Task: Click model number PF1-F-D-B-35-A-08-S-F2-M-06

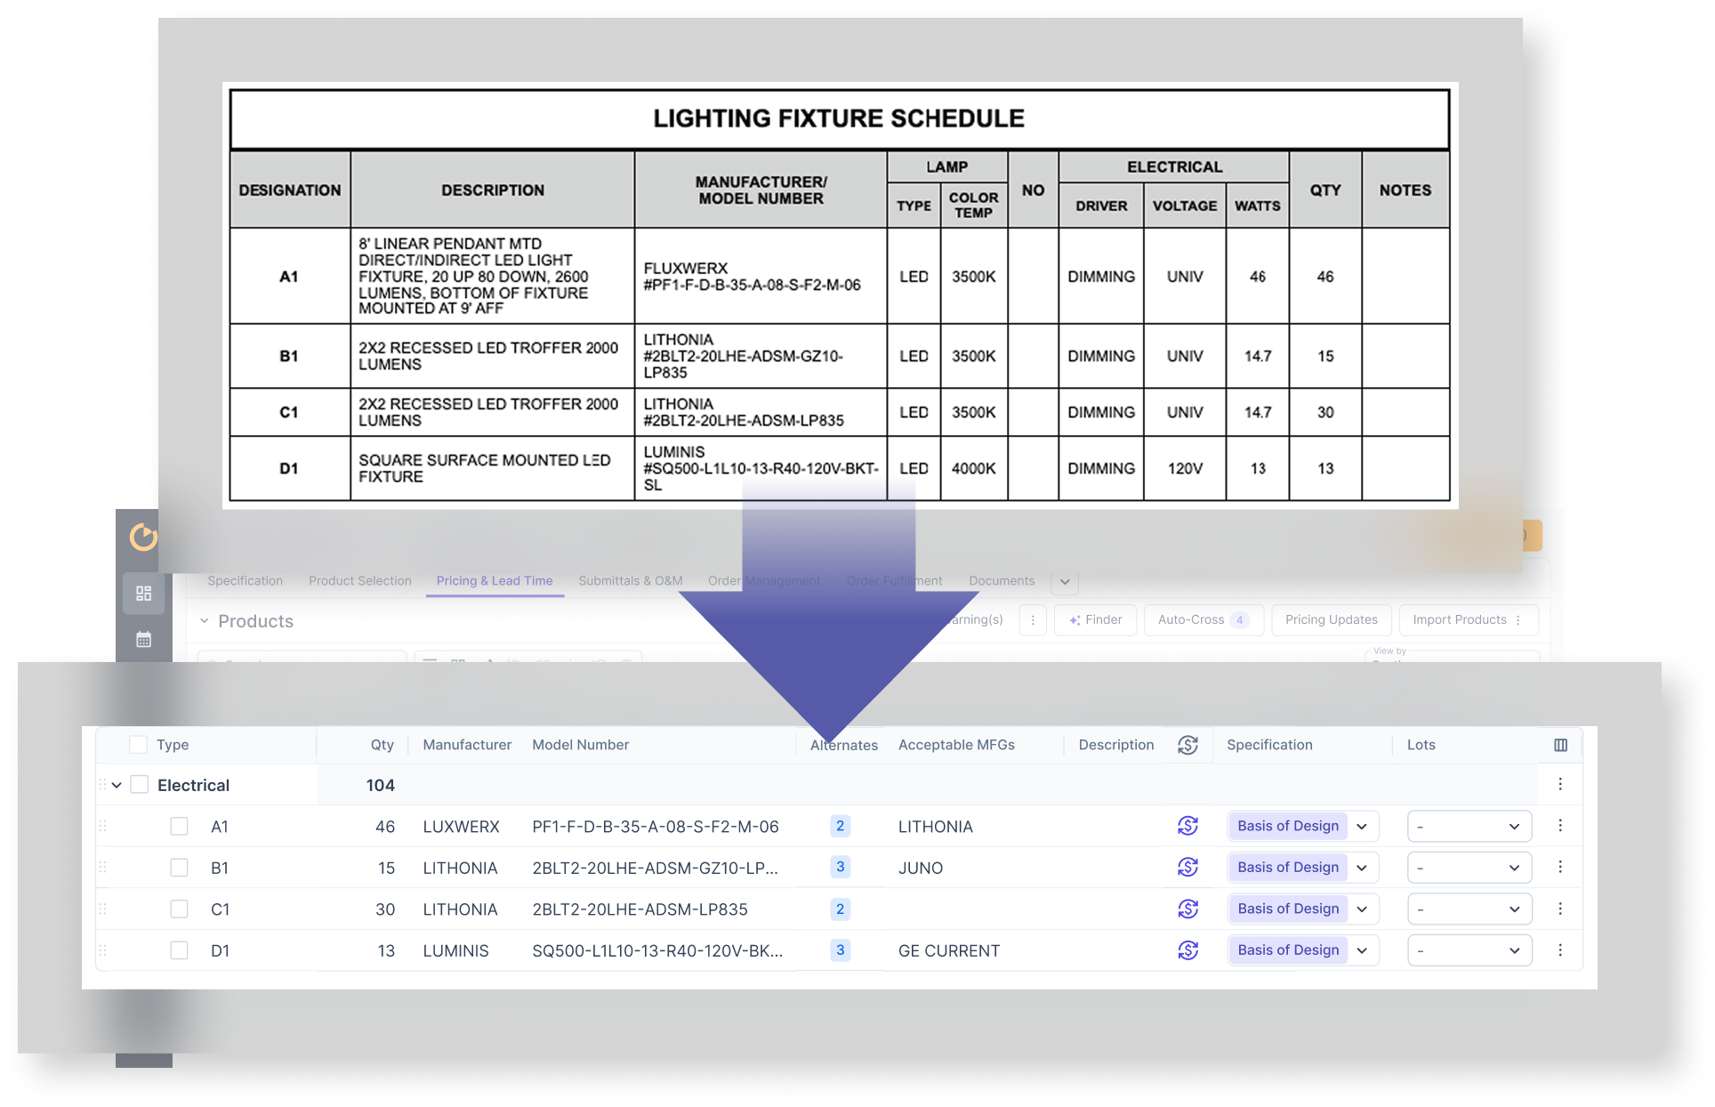Action: [656, 827]
